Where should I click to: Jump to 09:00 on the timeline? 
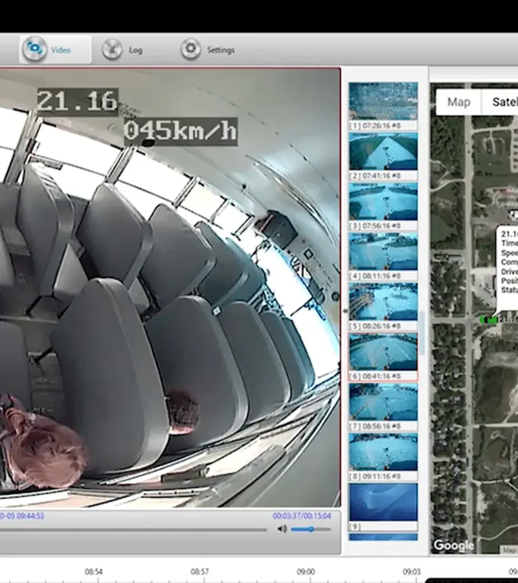click(x=306, y=572)
